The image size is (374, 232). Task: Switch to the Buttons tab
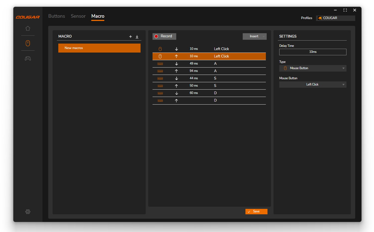[57, 16]
